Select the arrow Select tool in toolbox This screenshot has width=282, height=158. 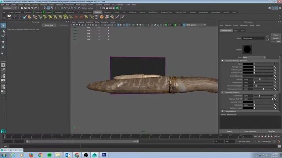point(3,25)
